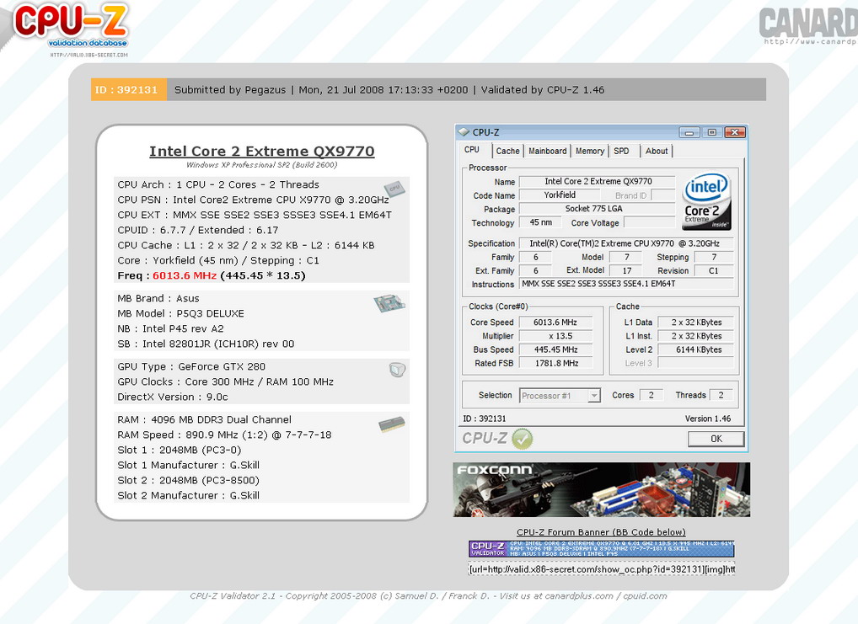Click the Core Speed 6013.6 MHz field
Image resolution: width=858 pixels, height=624 pixels.
click(x=555, y=323)
